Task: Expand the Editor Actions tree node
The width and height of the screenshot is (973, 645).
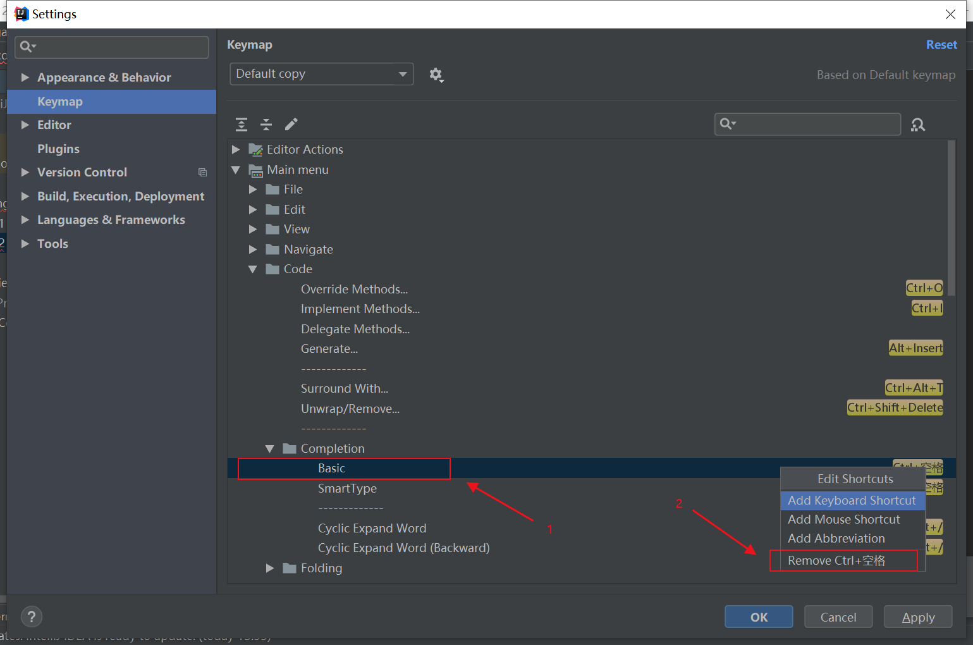Action: tap(236, 149)
